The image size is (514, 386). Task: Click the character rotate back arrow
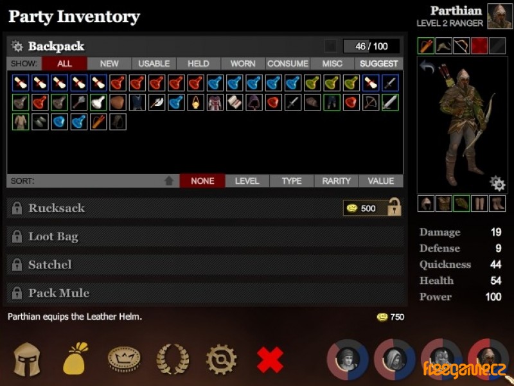tap(427, 67)
